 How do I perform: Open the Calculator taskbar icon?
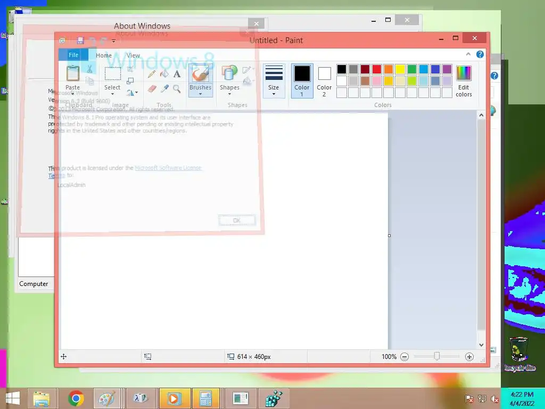pyautogui.click(x=205, y=398)
